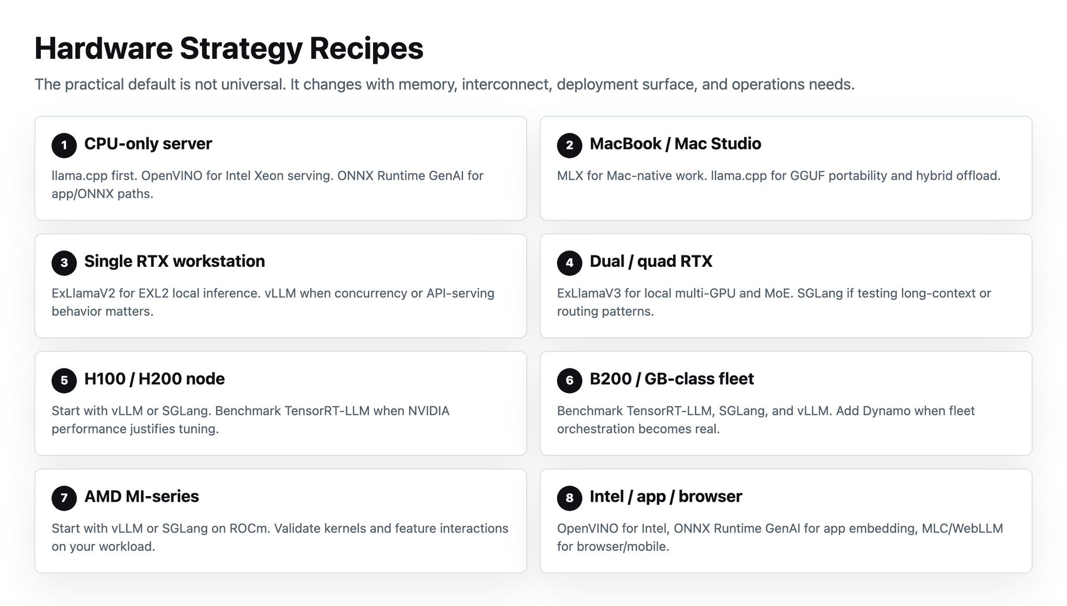Screen dimensions: 1067x606
Task: Select the number 4 circle badge
Action: pyautogui.click(x=569, y=263)
